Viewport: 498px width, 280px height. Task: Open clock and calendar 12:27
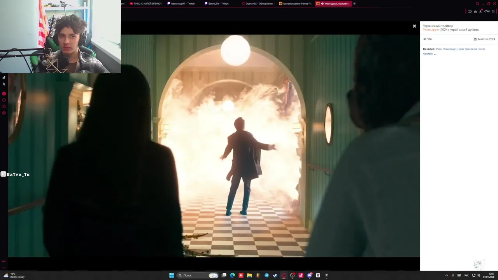(489, 275)
